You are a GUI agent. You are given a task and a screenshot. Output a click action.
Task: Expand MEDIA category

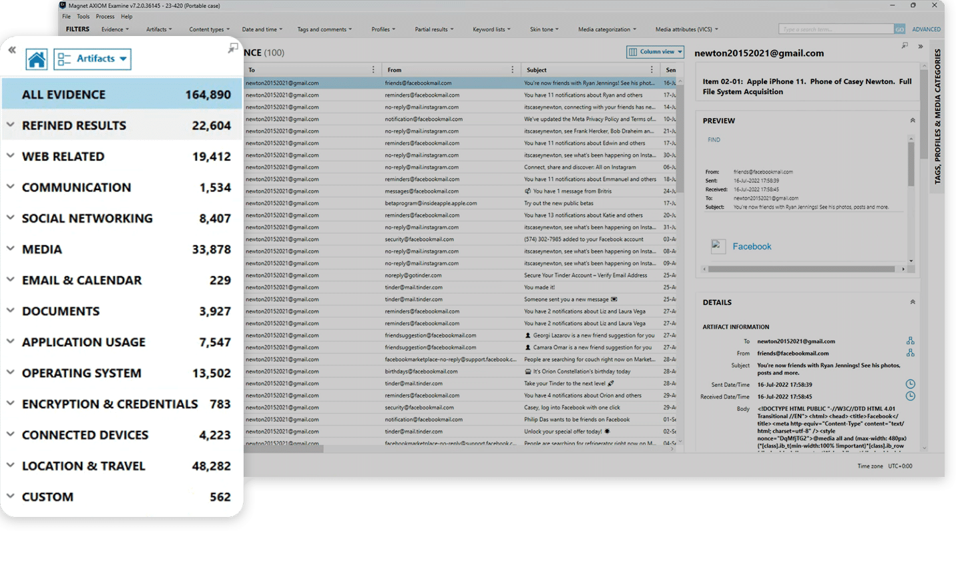(10, 248)
